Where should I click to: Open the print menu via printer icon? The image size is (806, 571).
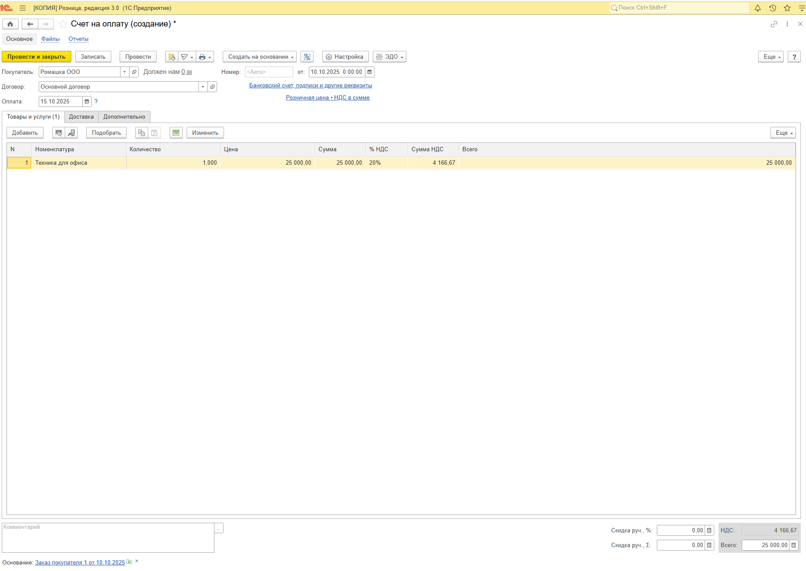[x=204, y=57]
